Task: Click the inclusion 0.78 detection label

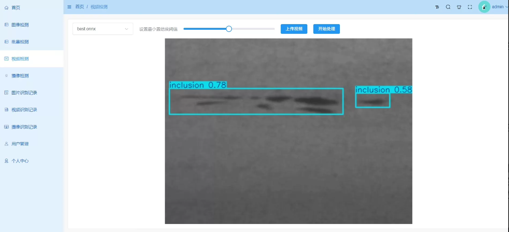Action: pyautogui.click(x=198, y=85)
